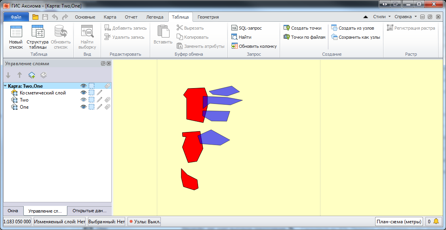Select Точки по файлам tool
The image size is (446, 230).
tap(304, 37)
